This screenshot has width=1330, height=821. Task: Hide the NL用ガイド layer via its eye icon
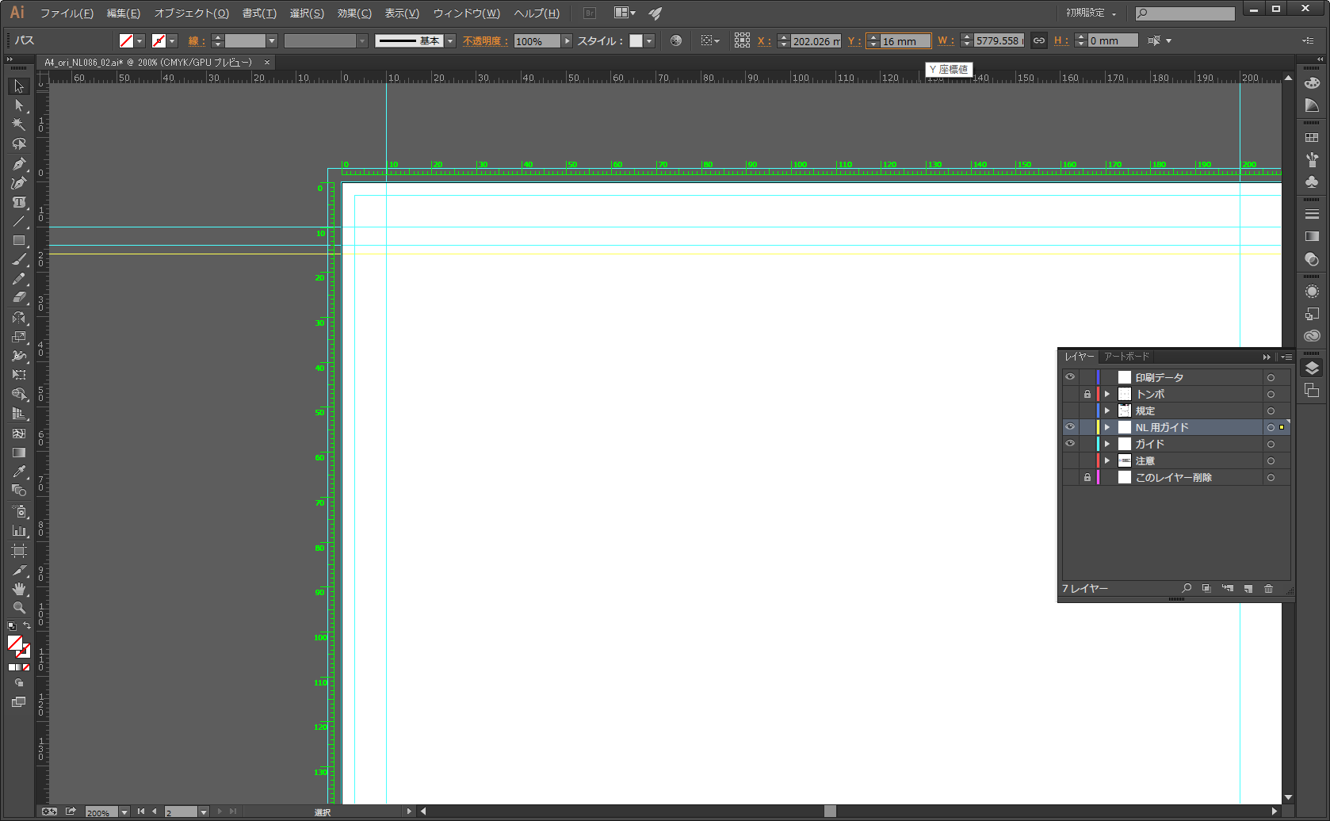click(x=1070, y=427)
